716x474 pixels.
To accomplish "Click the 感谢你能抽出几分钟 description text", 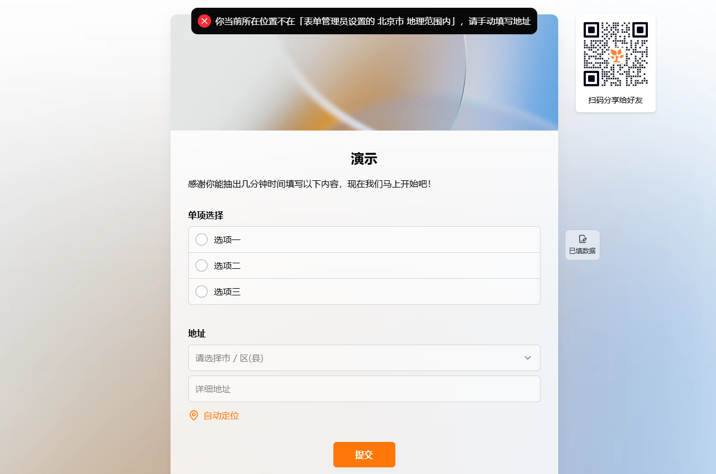I will pyautogui.click(x=309, y=184).
